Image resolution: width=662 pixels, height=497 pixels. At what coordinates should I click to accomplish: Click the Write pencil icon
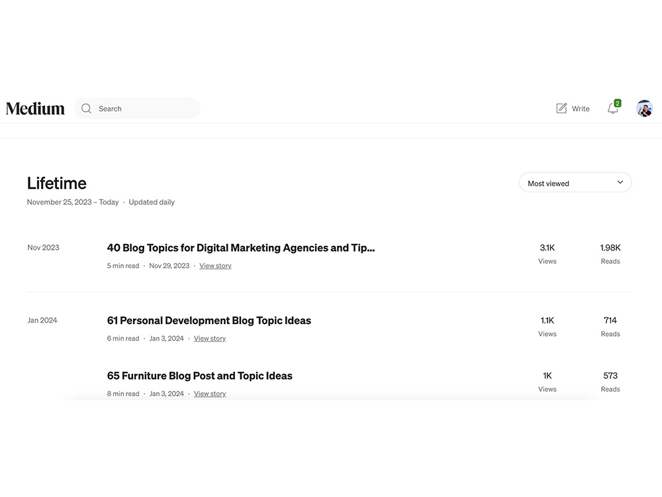561,108
